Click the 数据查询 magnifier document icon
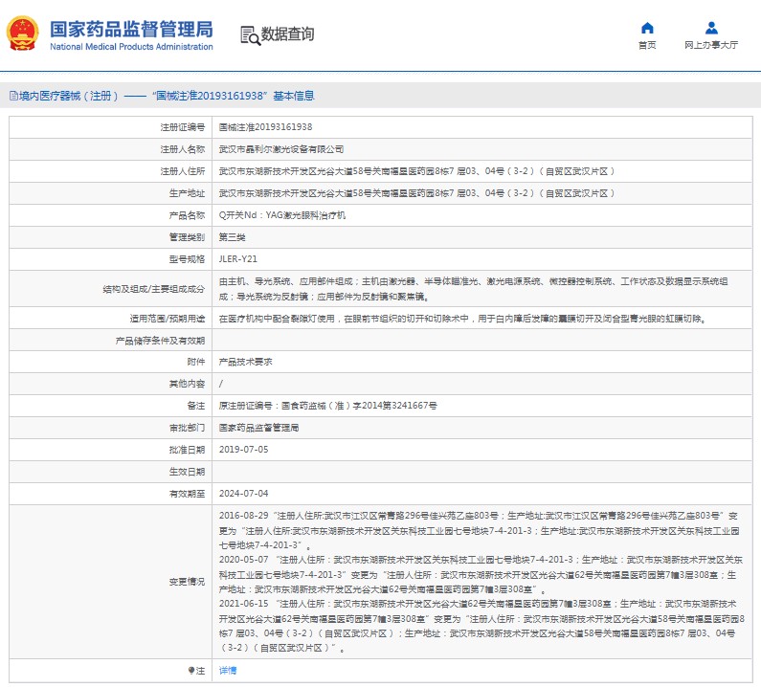Viewport: 761px width, 687px height. click(x=249, y=35)
